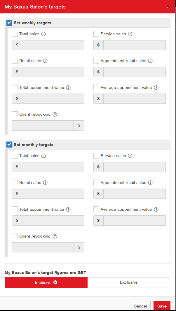Click monthly Total appointment value amount field
This screenshot has height=311, width=176.
[x=53, y=220]
